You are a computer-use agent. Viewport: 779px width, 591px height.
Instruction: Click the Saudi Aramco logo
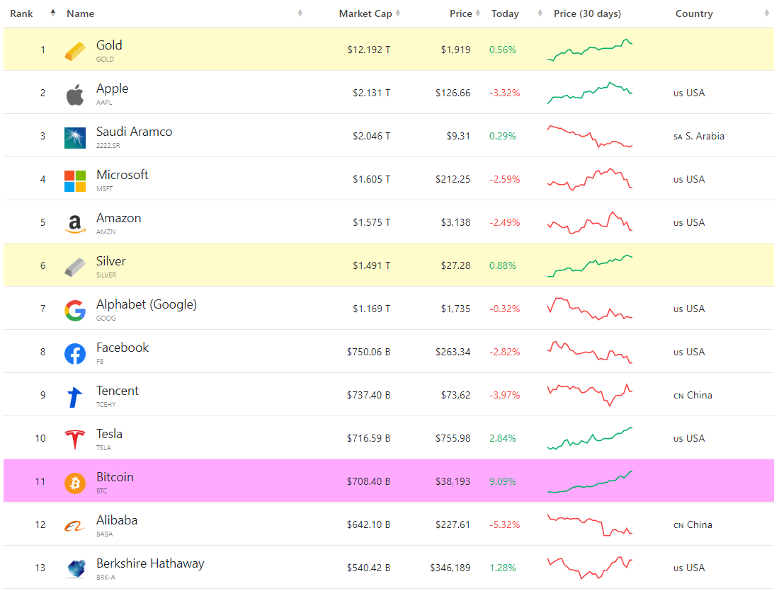pyautogui.click(x=75, y=137)
